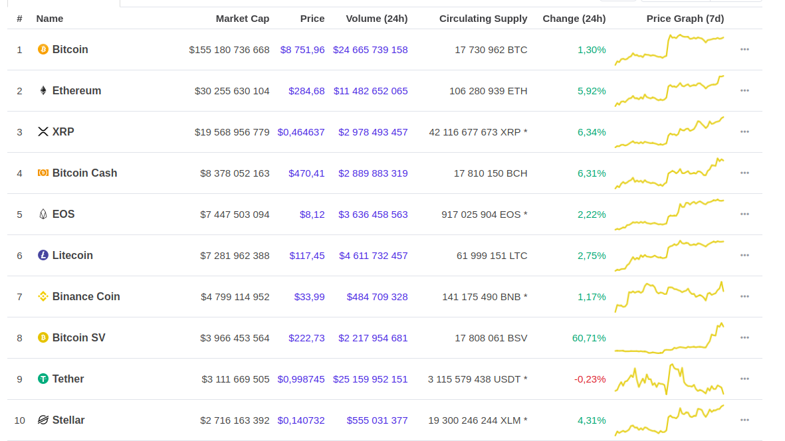Click Ethereum volume $11 482 652 065
Image resolution: width=785 pixels, height=441 pixels.
click(x=370, y=91)
